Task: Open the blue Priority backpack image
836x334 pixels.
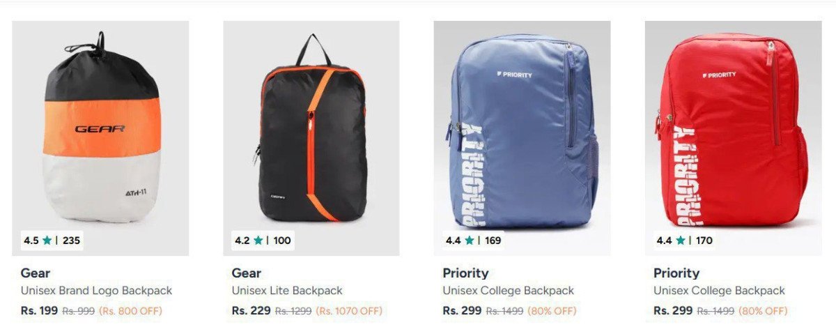Action: (522, 138)
